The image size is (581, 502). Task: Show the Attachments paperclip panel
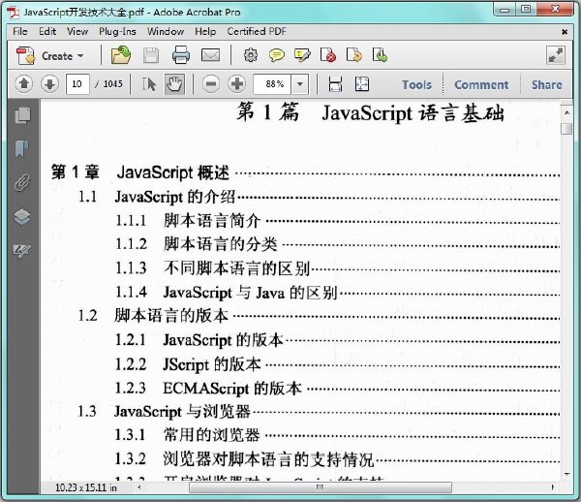(22, 182)
